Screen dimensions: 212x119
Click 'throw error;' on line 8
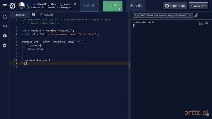click(37, 49)
